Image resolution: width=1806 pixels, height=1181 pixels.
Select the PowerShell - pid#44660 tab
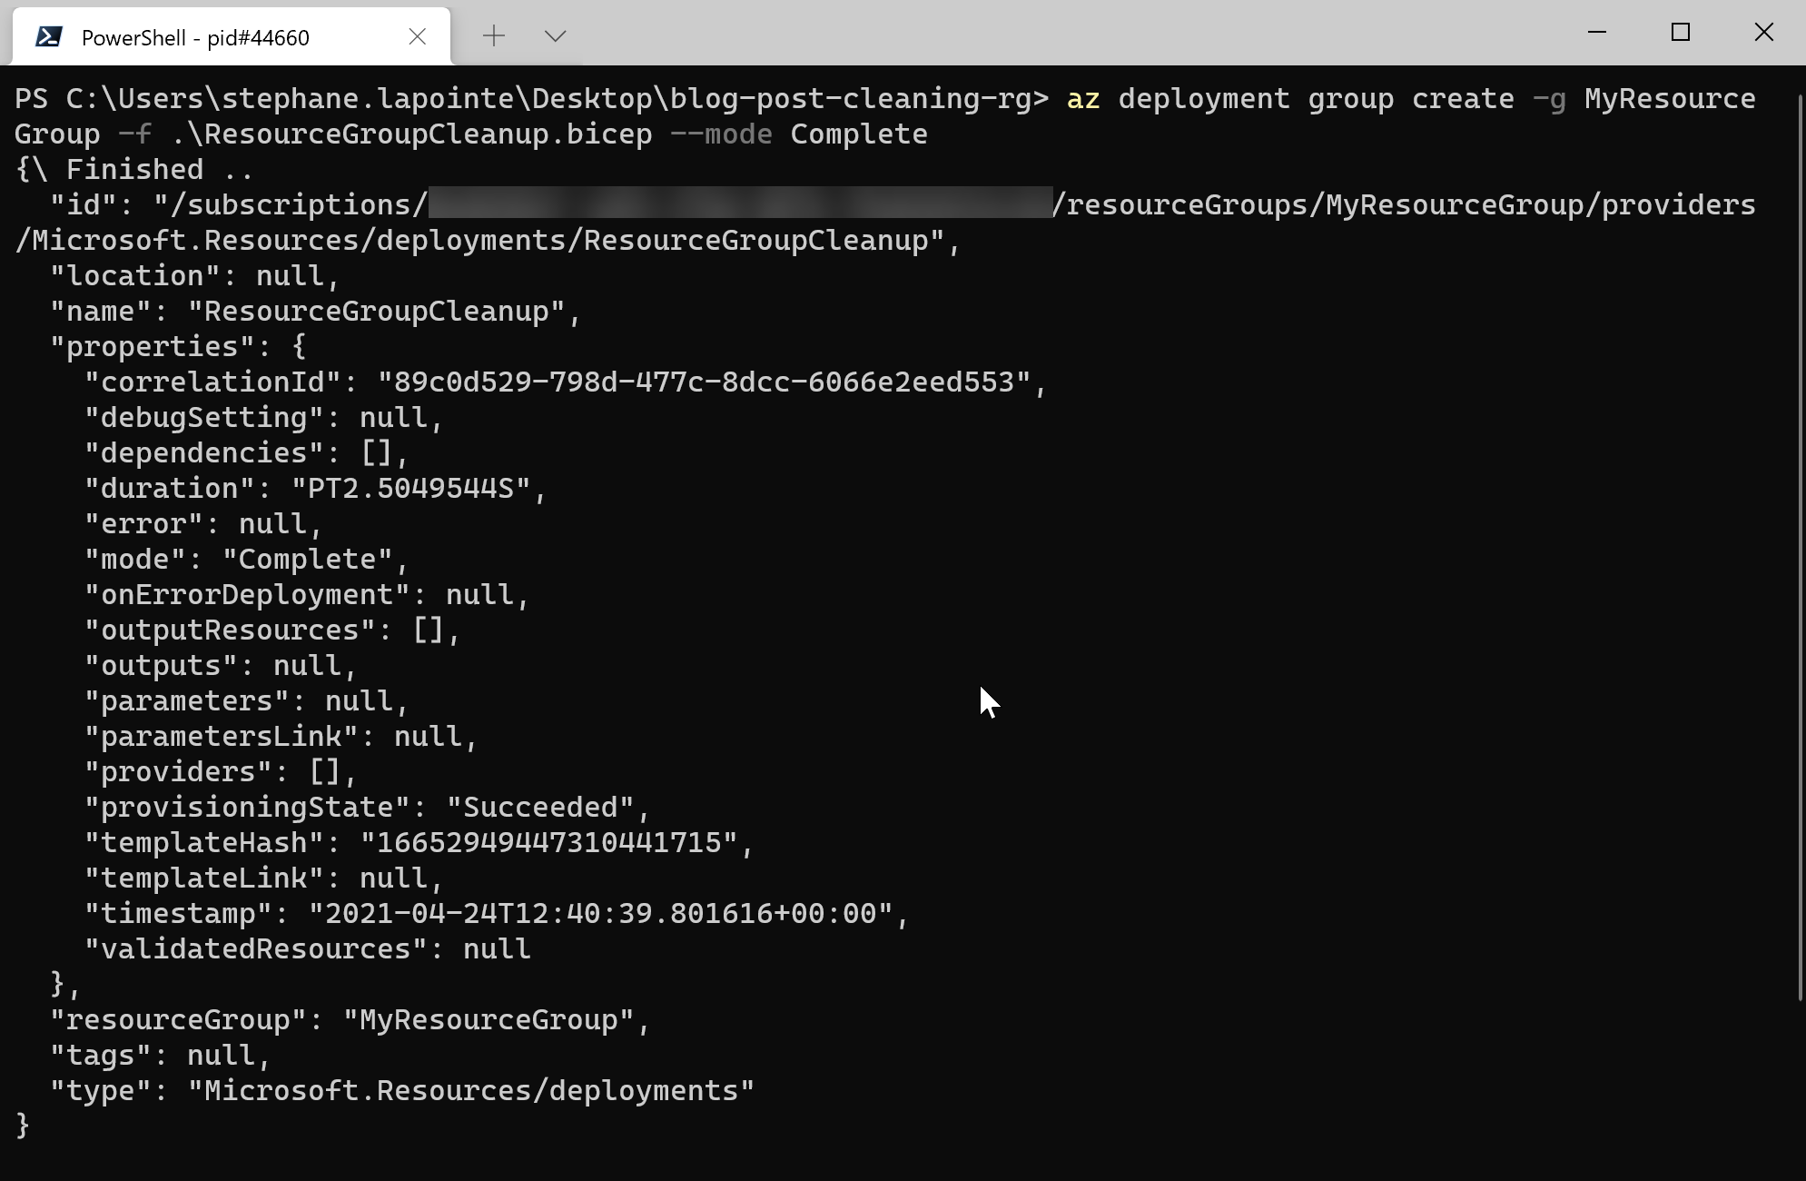195,38
